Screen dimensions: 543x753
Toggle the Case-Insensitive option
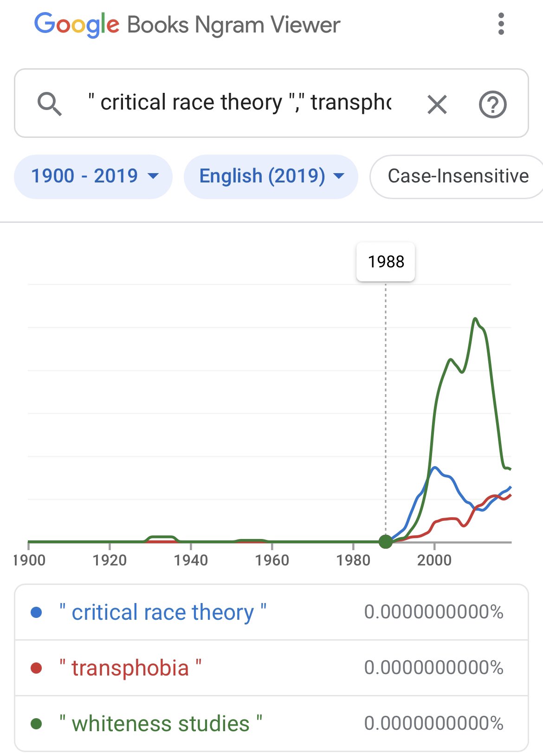(458, 176)
